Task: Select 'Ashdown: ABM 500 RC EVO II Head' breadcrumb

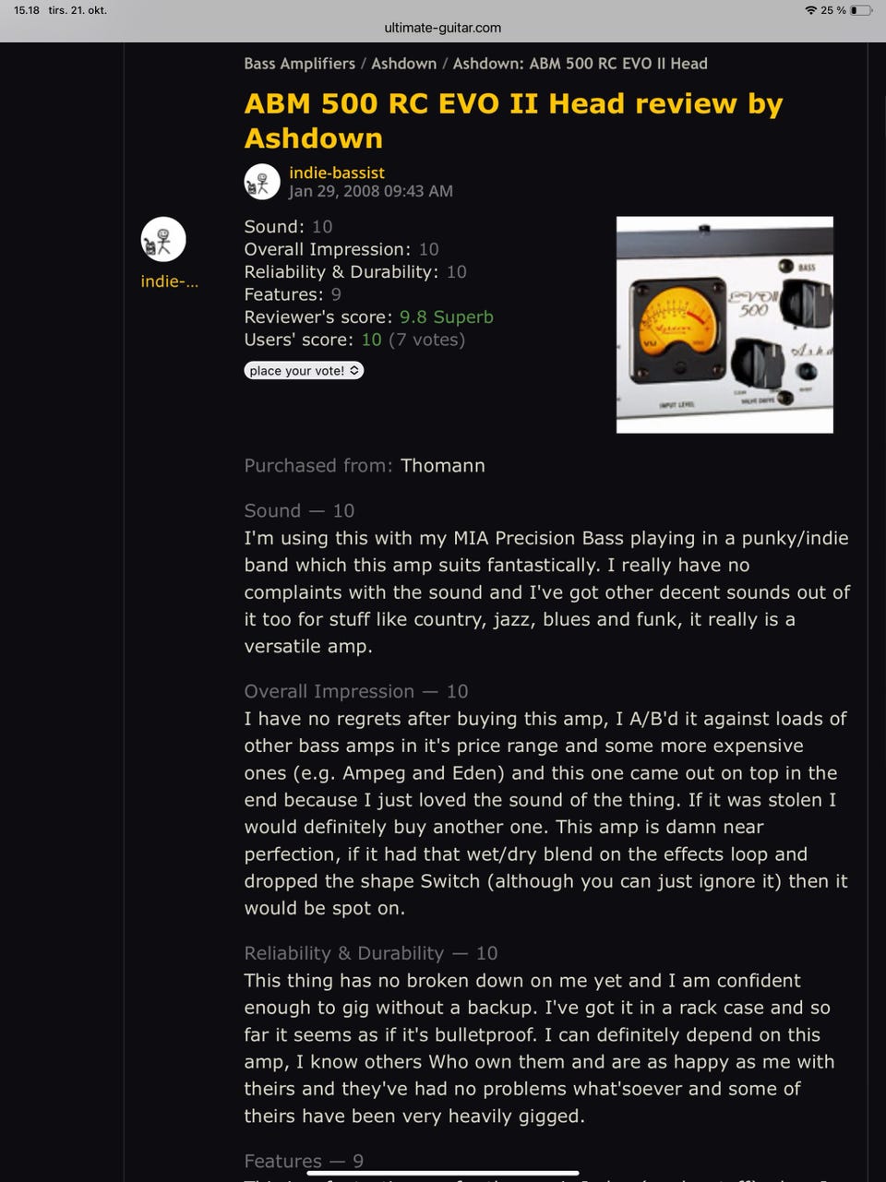Action: pos(580,64)
